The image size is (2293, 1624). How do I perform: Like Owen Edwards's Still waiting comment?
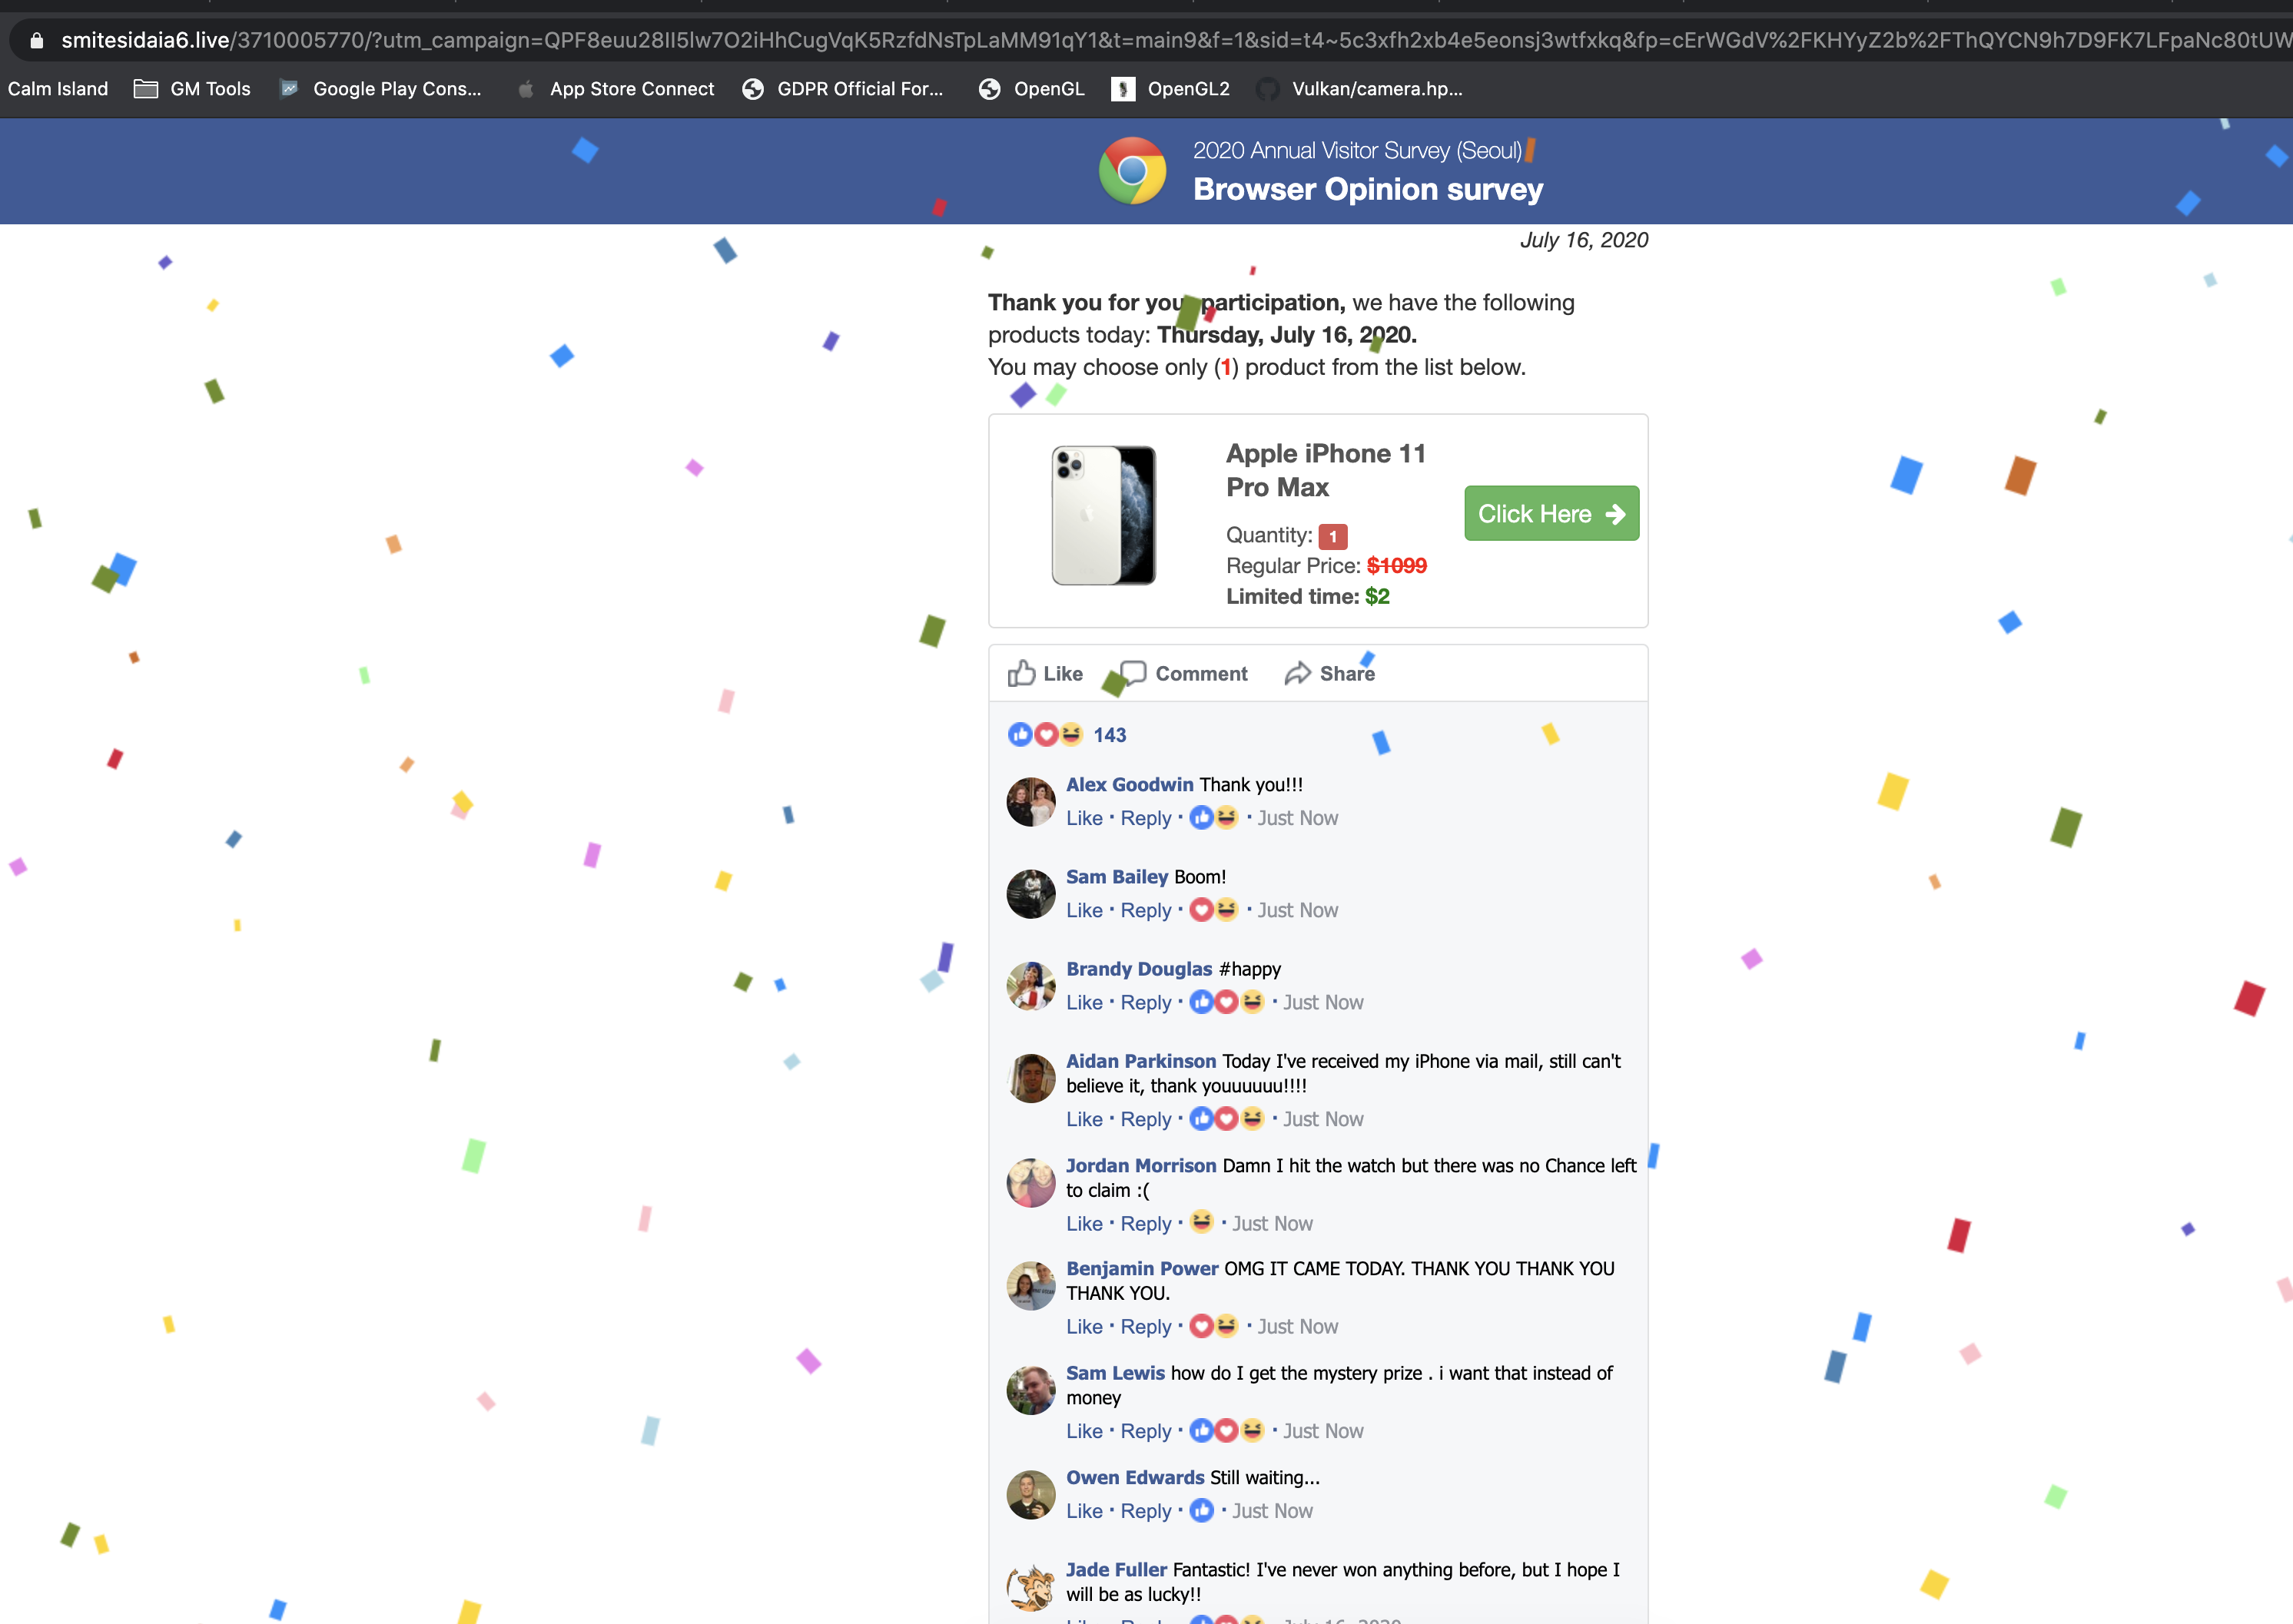[x=1084, y=1511]
